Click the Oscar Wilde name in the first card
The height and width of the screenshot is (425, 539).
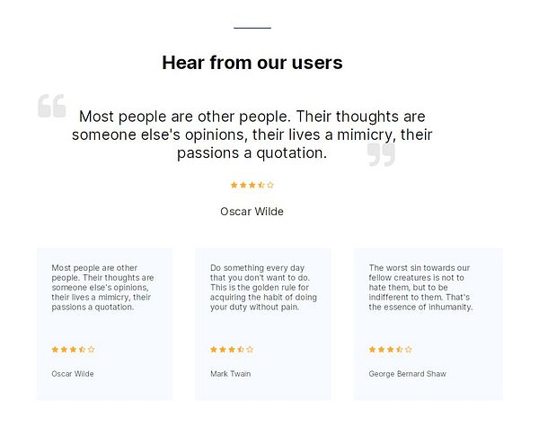pos(73,374)
